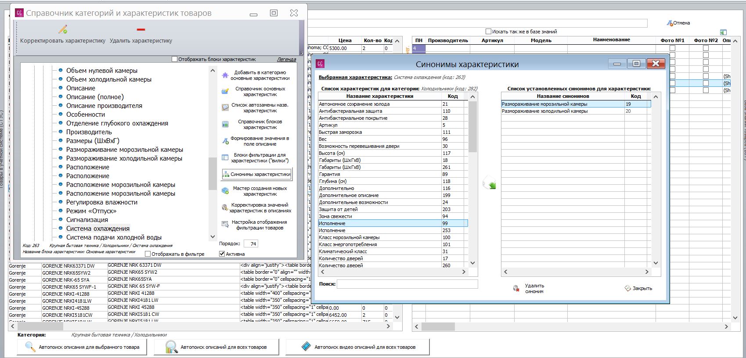Open 'Блоки фильтрации для характеристики (вилки)'
The image size is (746, 358).
(256, 158)
